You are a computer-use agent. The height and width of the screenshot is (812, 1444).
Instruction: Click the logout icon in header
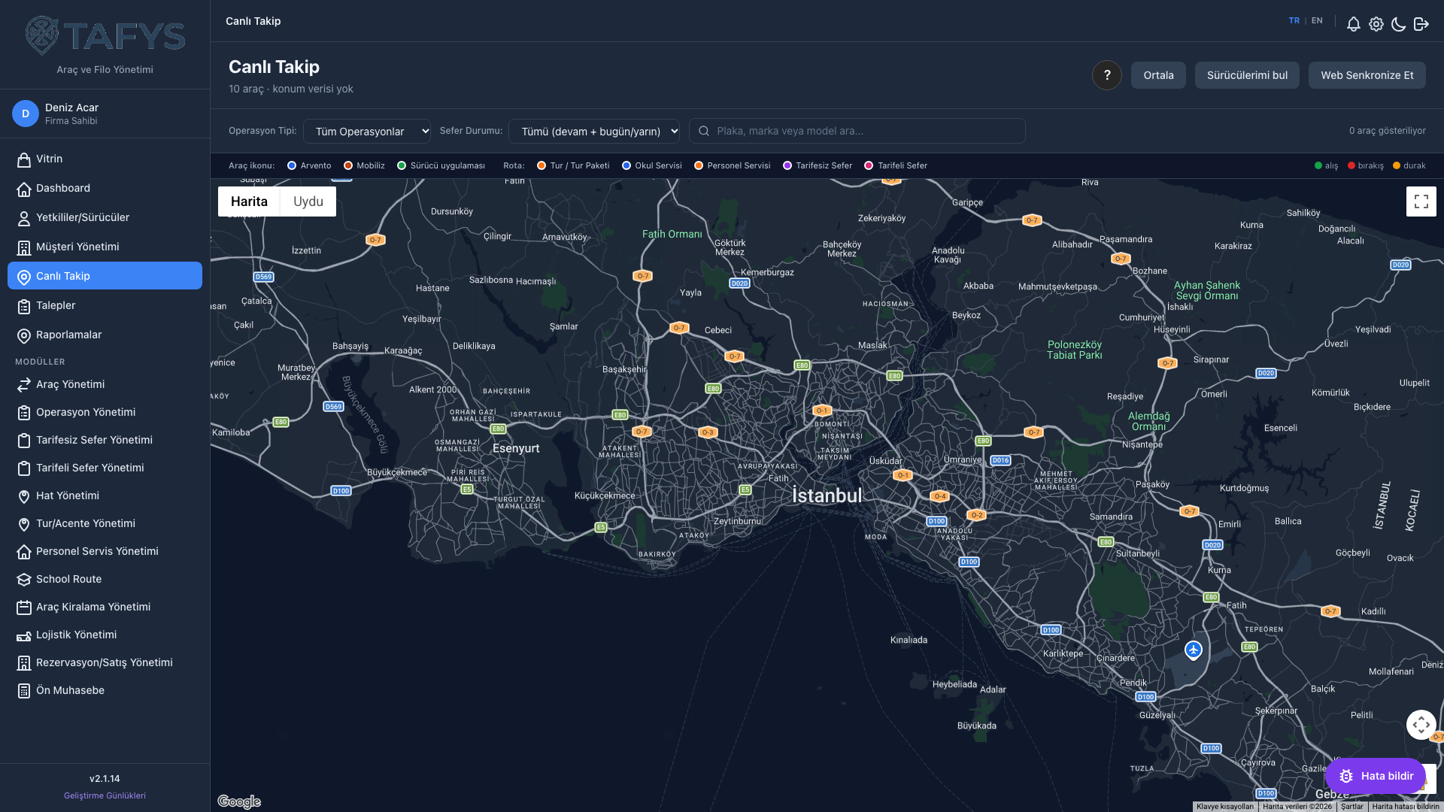click(x=1421, y=24)
